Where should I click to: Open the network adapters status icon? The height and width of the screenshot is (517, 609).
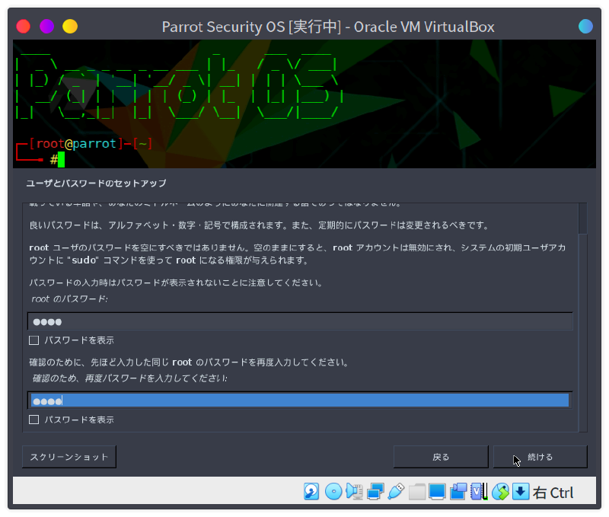[375, 492]
